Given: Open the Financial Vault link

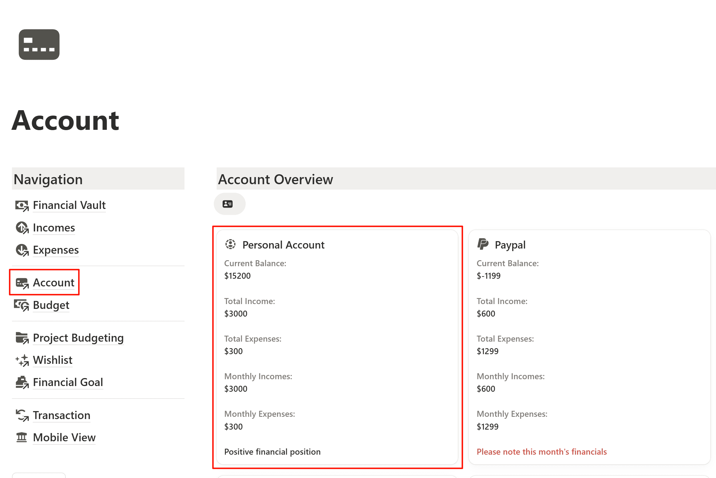Looking at the screenshot, I should 69,205.
